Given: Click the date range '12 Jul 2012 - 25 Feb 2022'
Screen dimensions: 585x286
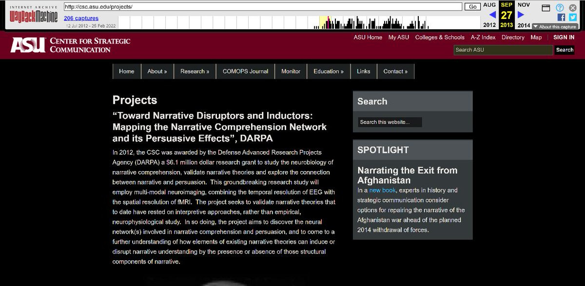Looking at the screenshot, I should 90,25.
